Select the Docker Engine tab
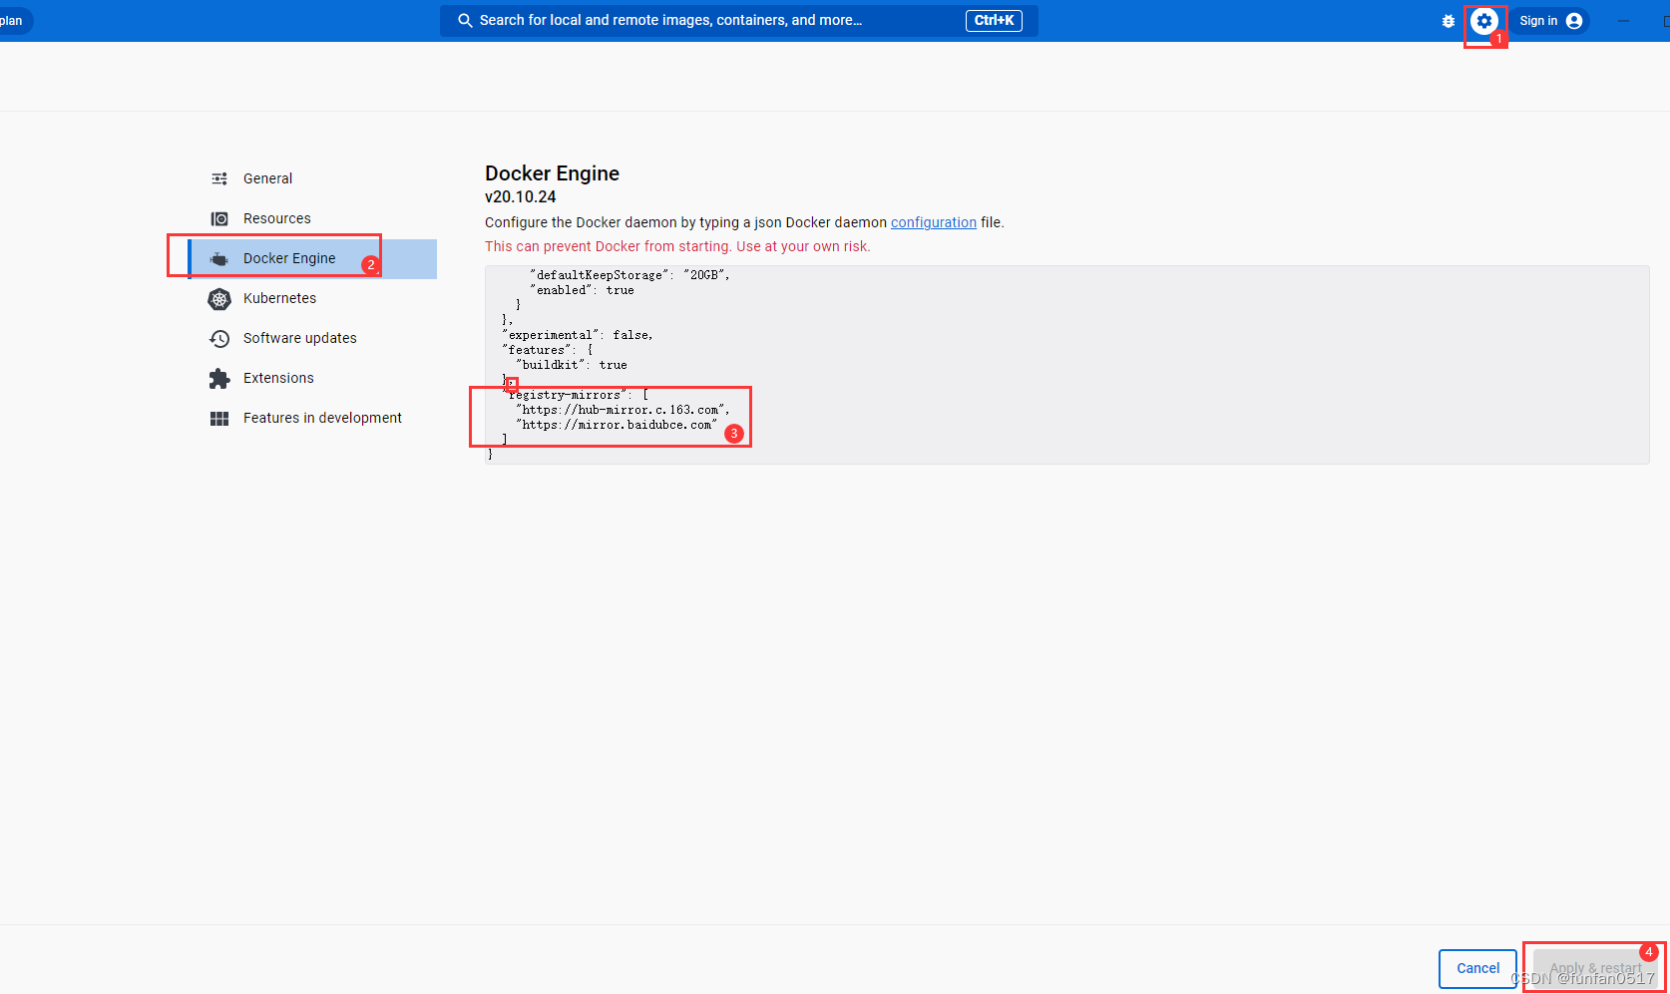 (312, 258)
